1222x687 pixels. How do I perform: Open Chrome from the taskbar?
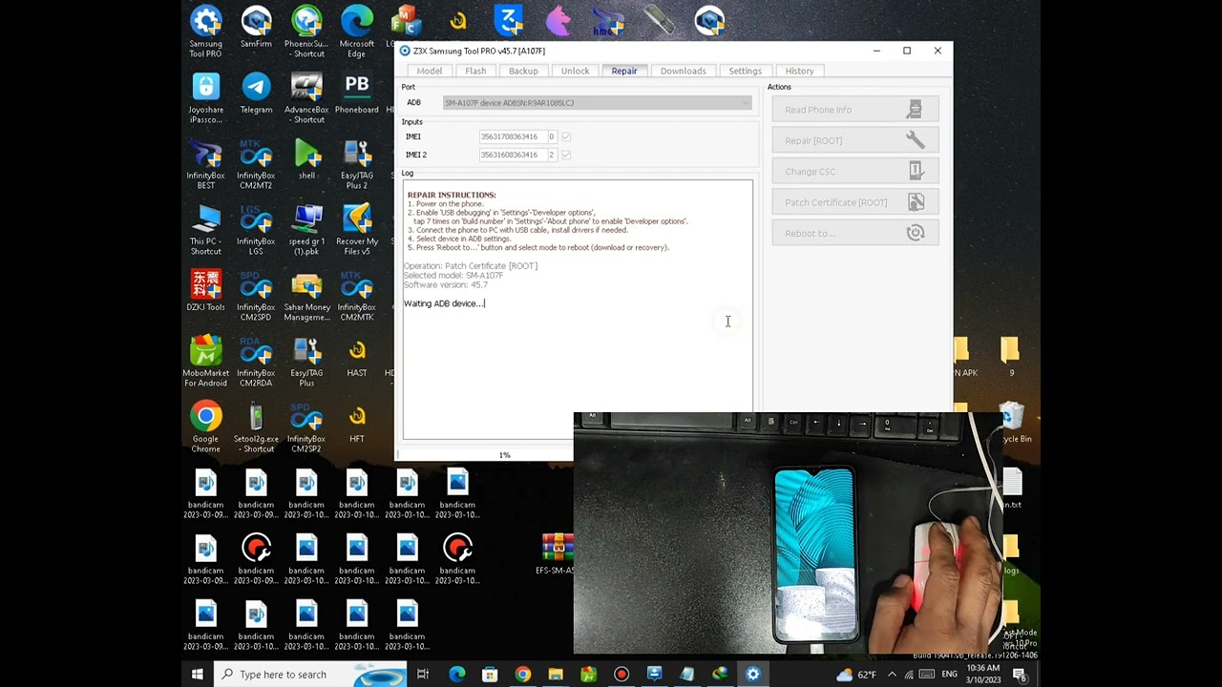pos(522,675)
